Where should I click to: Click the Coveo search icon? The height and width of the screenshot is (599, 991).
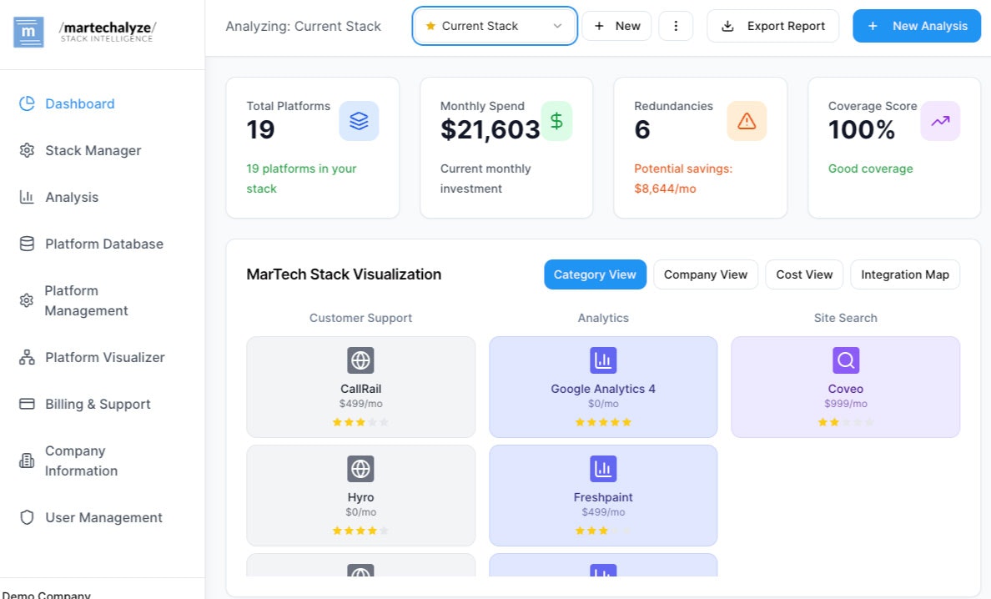click(x=846, y=360)
